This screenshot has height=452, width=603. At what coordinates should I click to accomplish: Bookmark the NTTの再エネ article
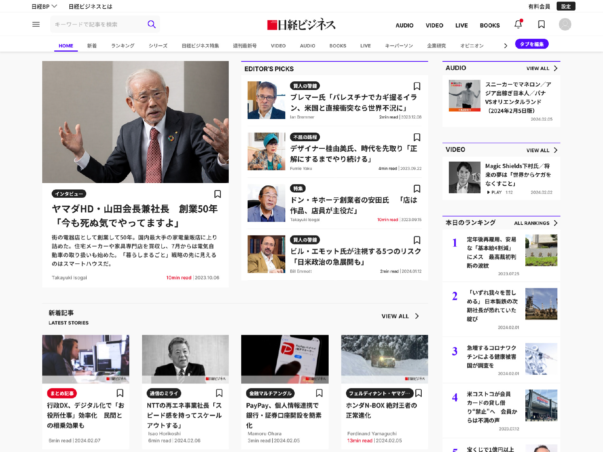[219, 393]
